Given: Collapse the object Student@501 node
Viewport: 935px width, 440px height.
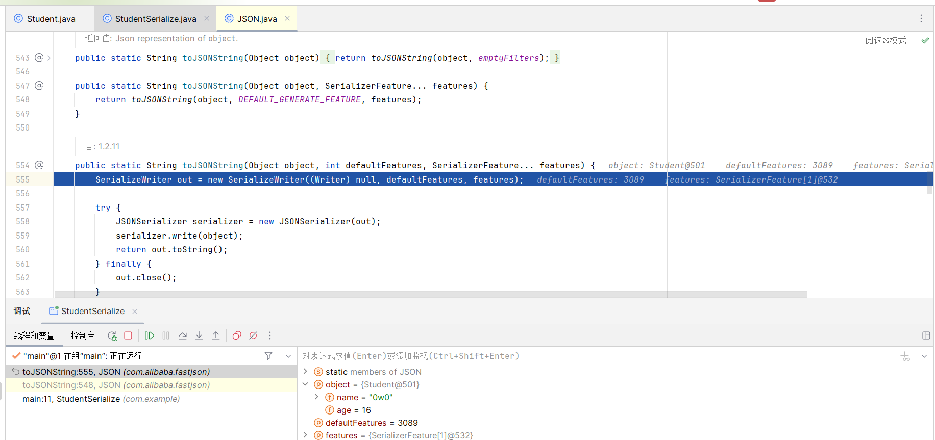Looking at the screenshot, I should 305,384.
